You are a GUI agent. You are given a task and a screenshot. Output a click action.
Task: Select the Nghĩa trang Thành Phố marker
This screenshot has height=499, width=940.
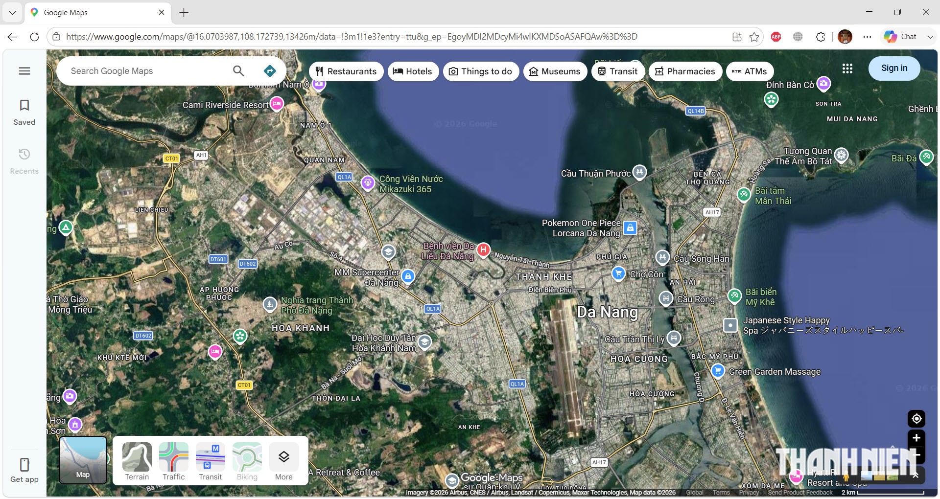point(270,304)
